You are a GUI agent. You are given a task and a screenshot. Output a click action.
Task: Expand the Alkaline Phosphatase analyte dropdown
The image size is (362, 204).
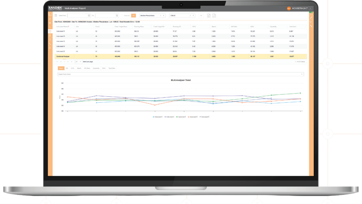[x=164, y=16]
